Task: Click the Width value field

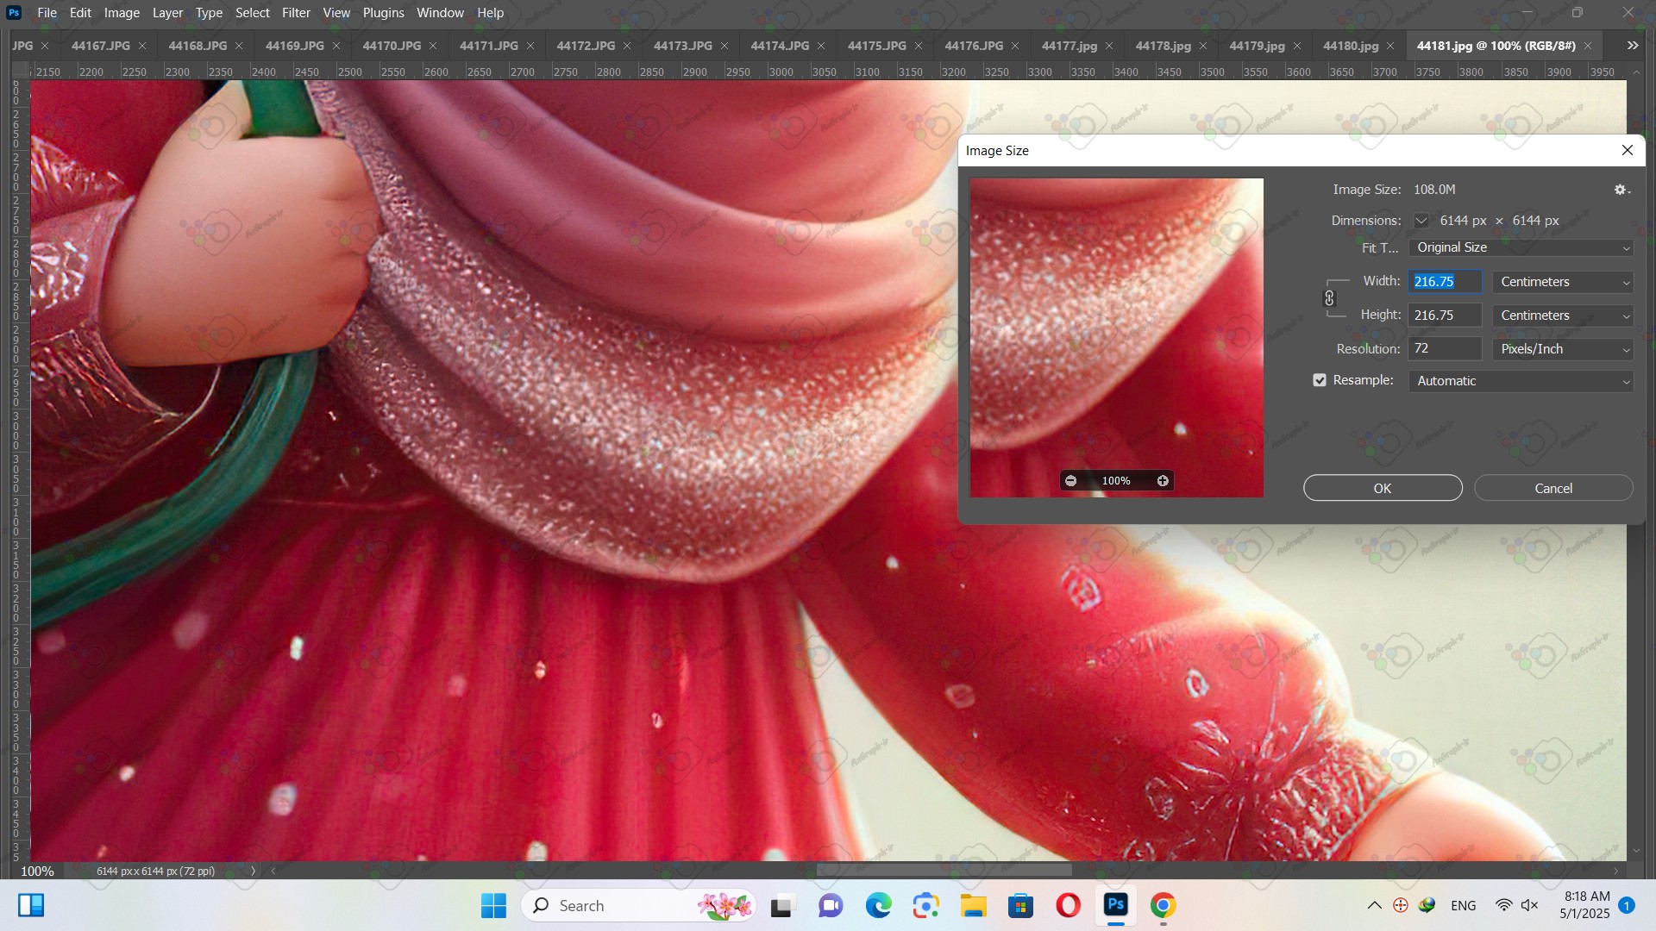Action: coord(1445,282)
